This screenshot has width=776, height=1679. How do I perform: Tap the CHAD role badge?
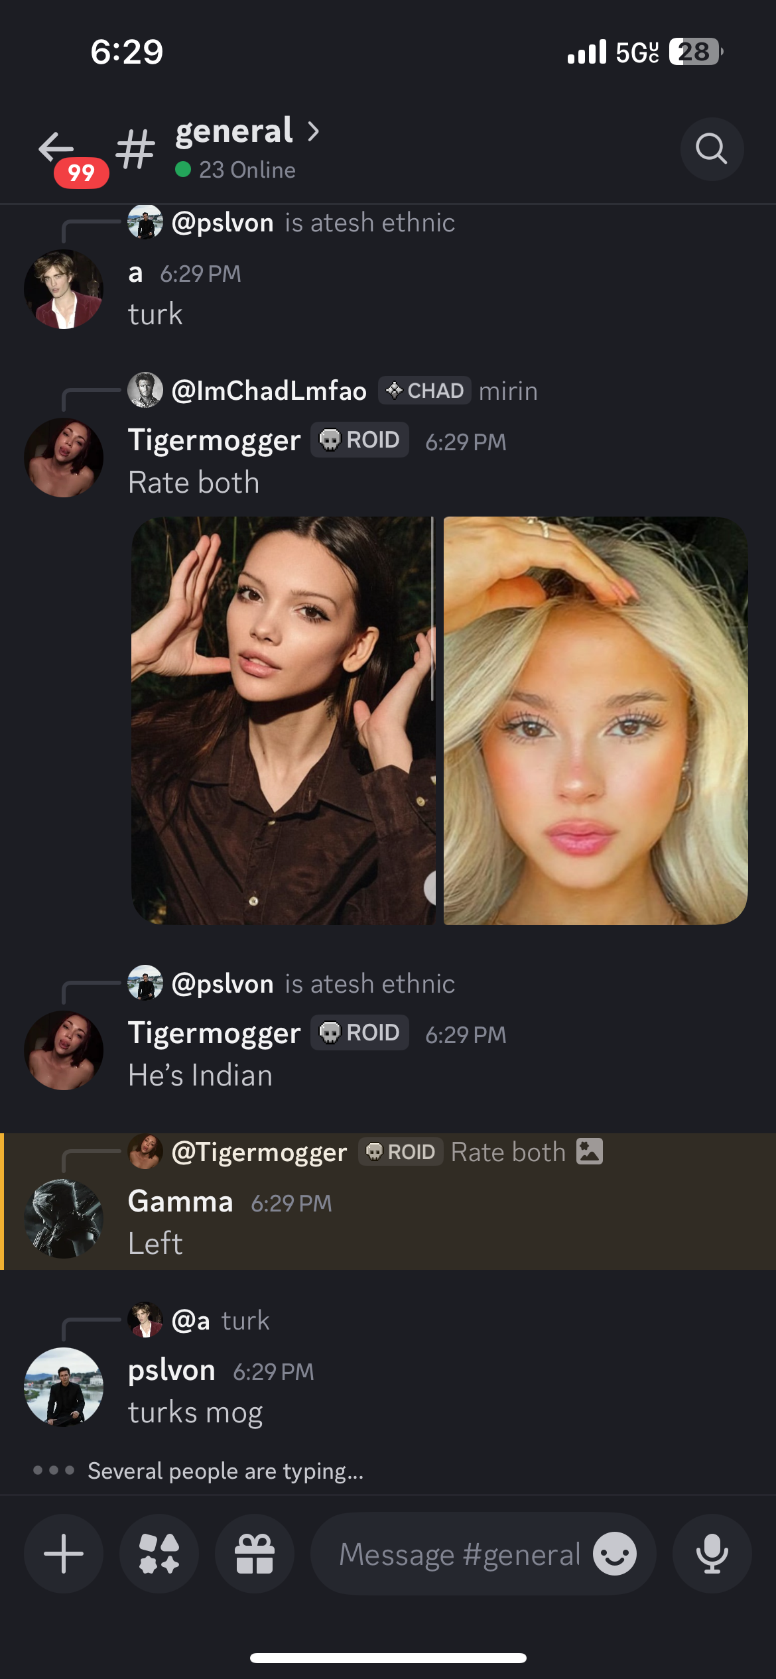pyautogui.click(x=425, y=391)
